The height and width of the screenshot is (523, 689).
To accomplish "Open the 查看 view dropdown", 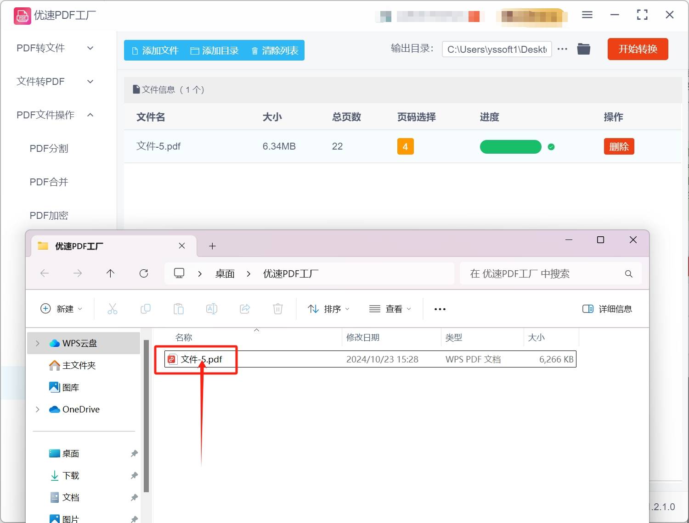I will (390, 309).
